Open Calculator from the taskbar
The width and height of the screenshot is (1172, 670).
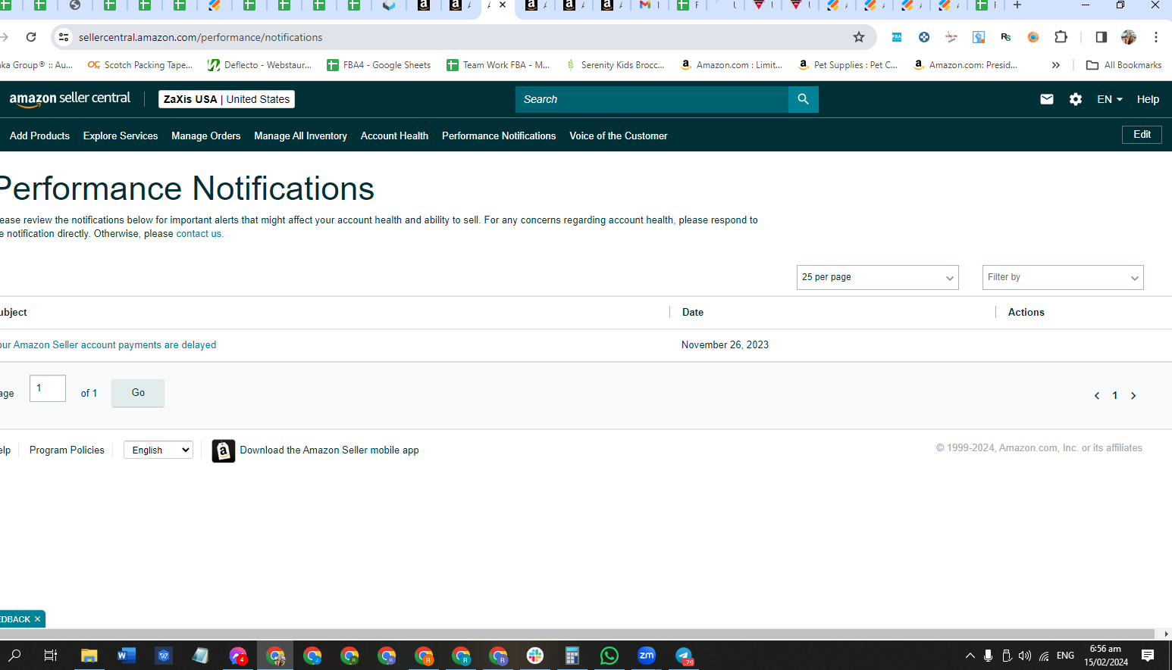click(572, 656)
